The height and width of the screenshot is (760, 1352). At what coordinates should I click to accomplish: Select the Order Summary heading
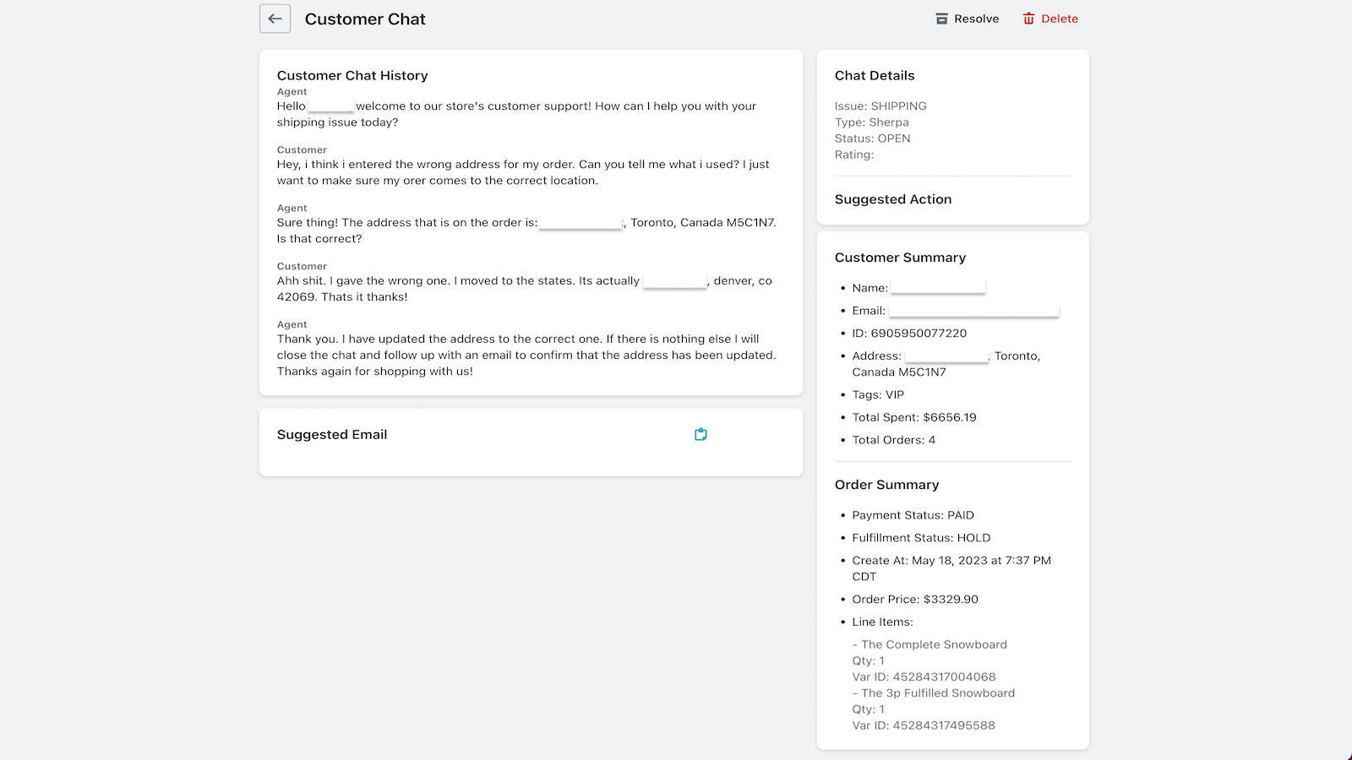click(886, 485)
